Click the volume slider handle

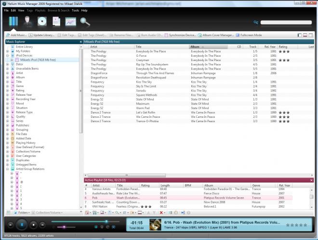pos(64,227)
